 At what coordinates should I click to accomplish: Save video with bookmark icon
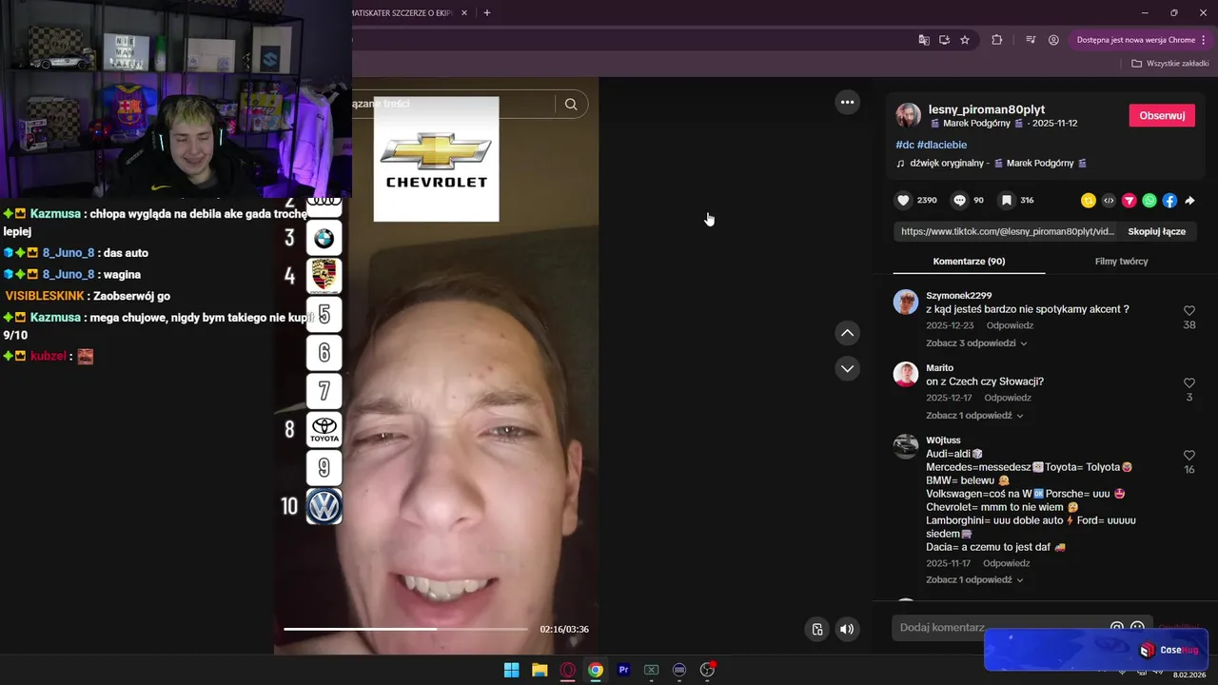coord(1006,200)
